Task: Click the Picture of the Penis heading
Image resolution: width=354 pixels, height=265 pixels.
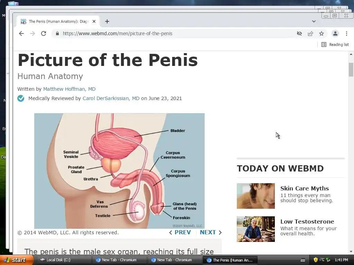Action: (x=108, y=60)
